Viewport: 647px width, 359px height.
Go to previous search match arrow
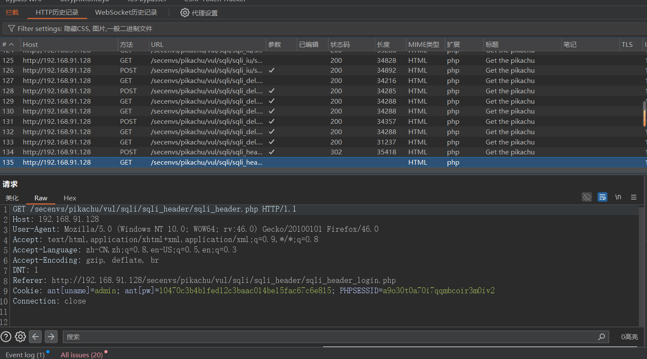coord(36,337)
